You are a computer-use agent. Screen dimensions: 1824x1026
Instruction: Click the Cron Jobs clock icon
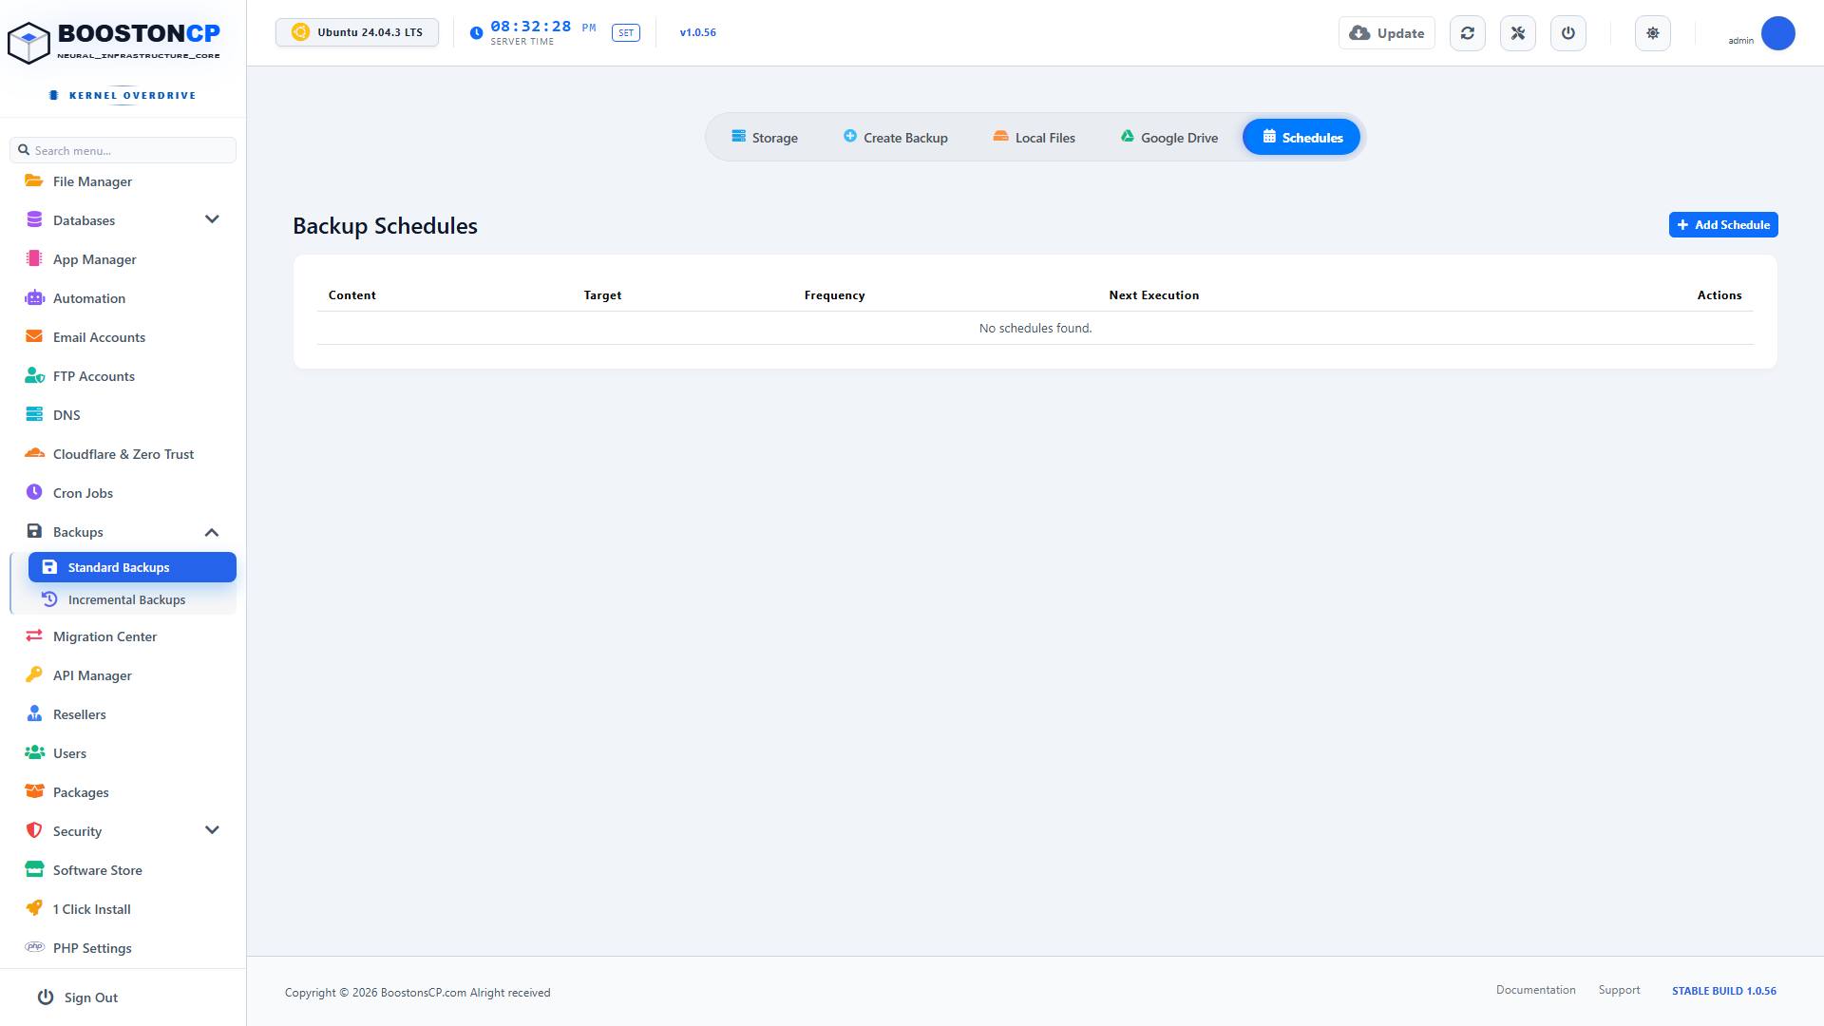pos(34,492)
